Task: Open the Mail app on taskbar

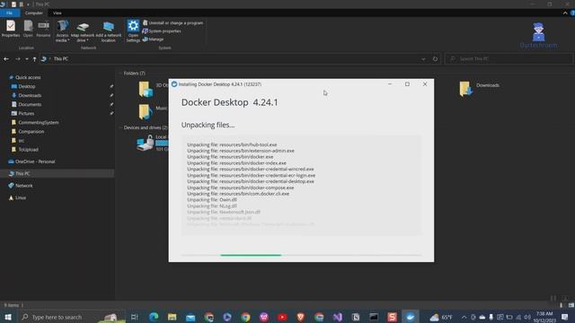Action: point(190,317)
